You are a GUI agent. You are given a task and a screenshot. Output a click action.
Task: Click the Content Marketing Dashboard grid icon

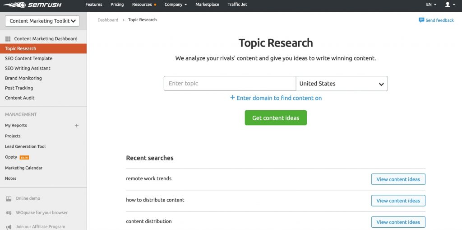tap(8, 39)
